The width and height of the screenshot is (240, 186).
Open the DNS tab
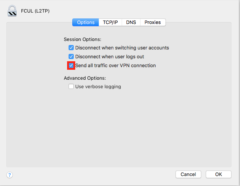pos(131,23)
